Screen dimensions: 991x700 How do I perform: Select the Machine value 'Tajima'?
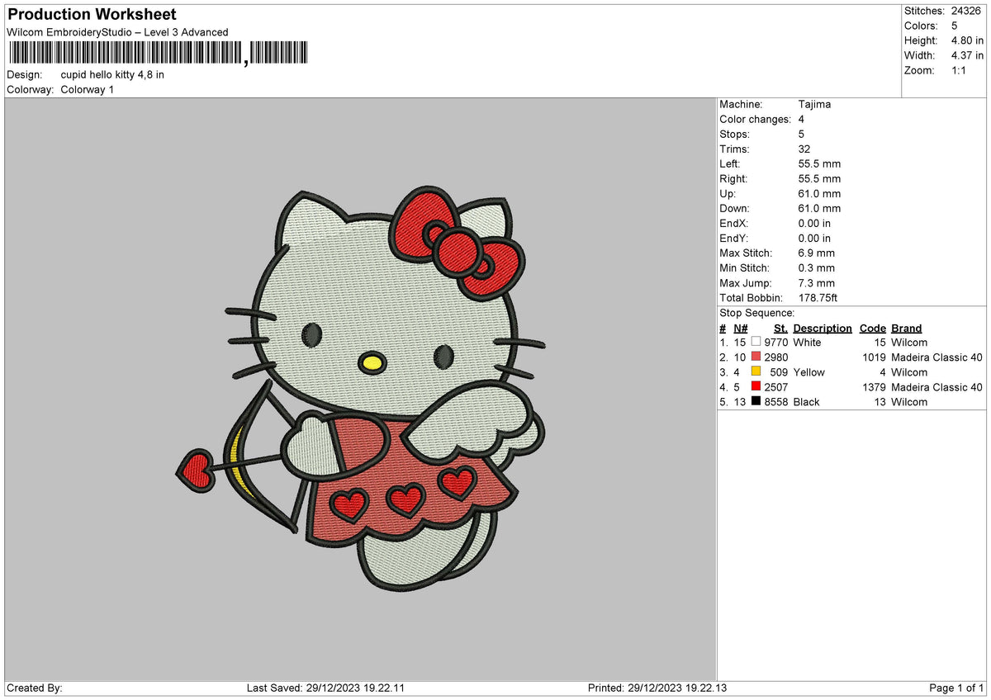(x=814, y=104)
